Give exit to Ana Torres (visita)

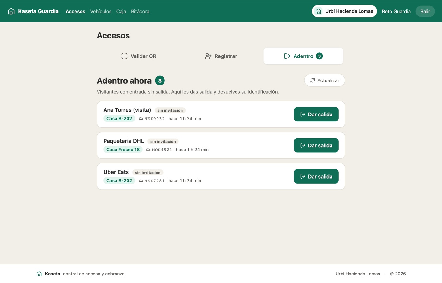click(316, 114)
